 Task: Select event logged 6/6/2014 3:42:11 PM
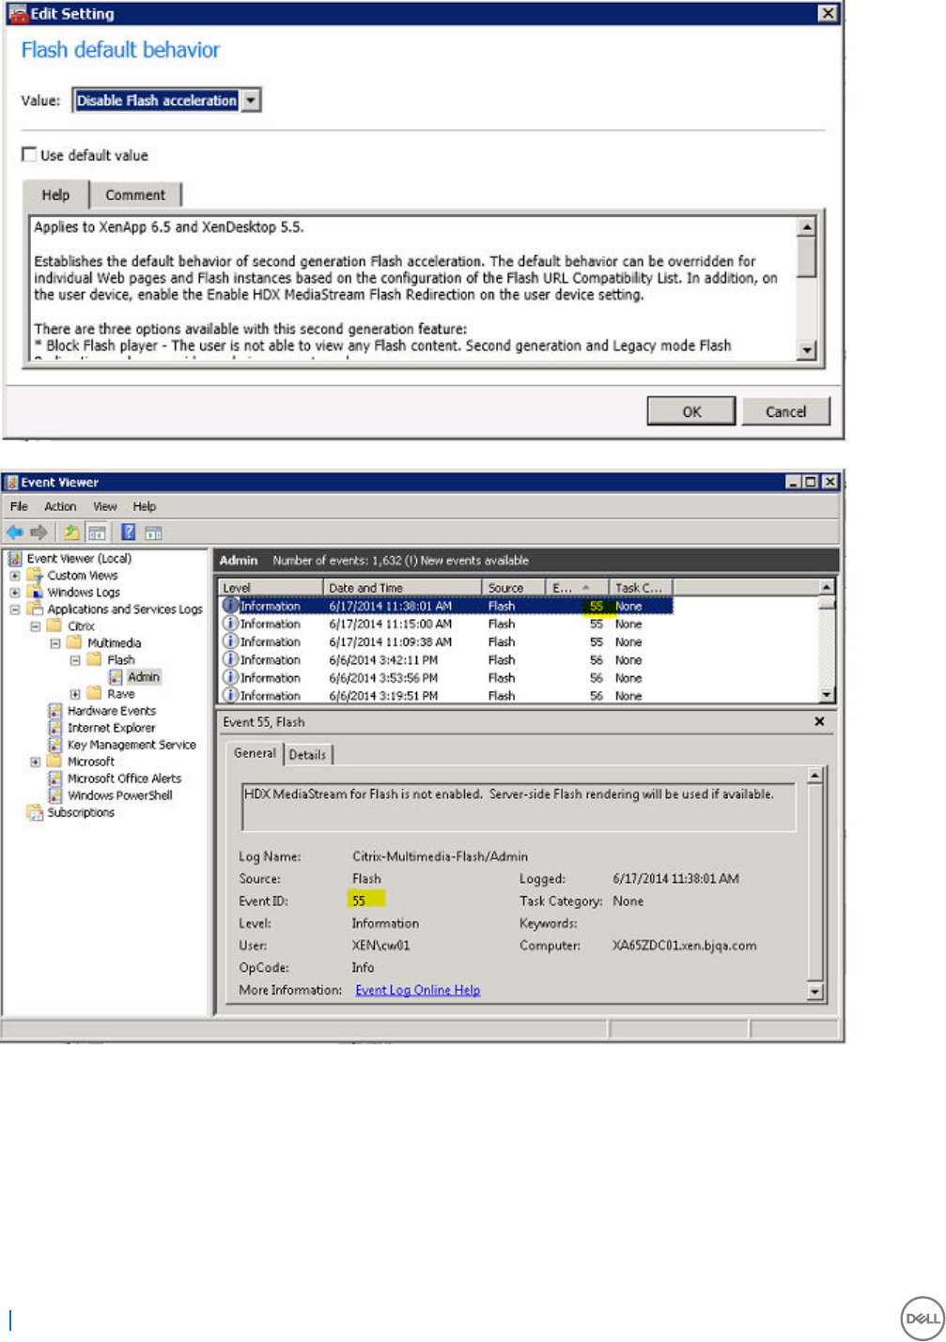[x=446, y=659]
